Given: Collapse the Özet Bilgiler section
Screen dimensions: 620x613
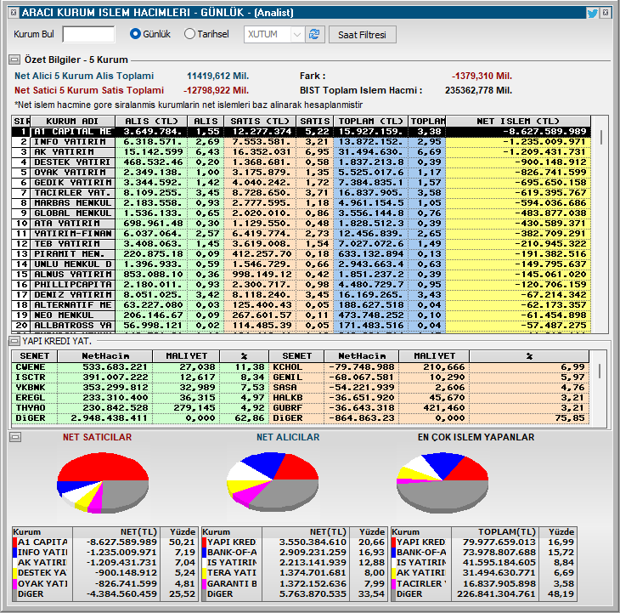Looking at the screenshot, I should click(x=14, y=60).
